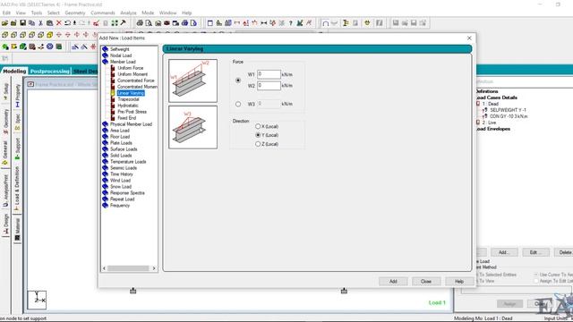
Task: Open the Analyze menu
Action: (128, 13)
